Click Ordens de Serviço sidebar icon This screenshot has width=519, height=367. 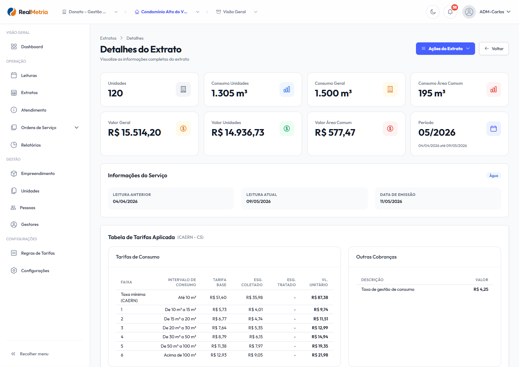[14, 128]
